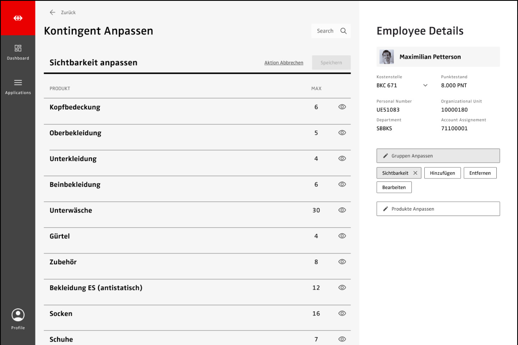
Task: Select the Entfernen button
Action: (x=480, y=173)
